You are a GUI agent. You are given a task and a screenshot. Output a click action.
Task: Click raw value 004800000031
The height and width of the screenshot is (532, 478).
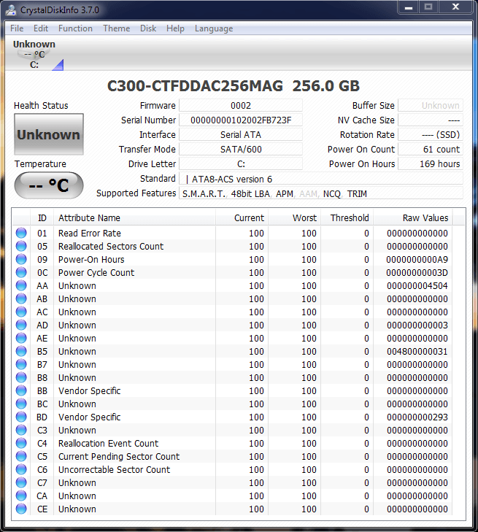[417, 351]
